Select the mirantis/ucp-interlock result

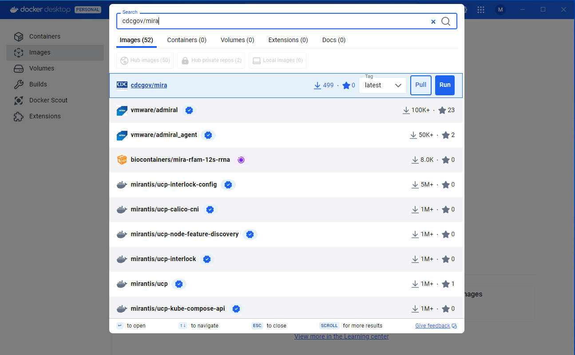pos(286,259)
